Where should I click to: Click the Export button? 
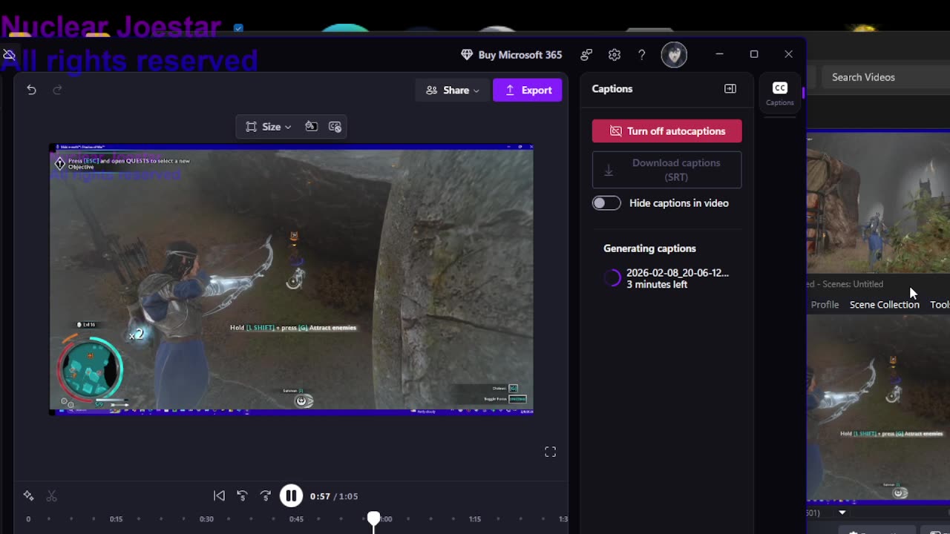527,90
